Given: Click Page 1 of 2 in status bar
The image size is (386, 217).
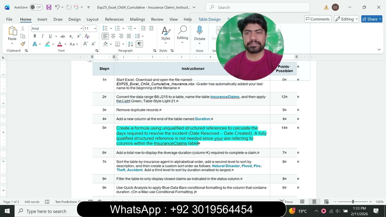Looking at the screenshot, I should (x=11, y=202).
